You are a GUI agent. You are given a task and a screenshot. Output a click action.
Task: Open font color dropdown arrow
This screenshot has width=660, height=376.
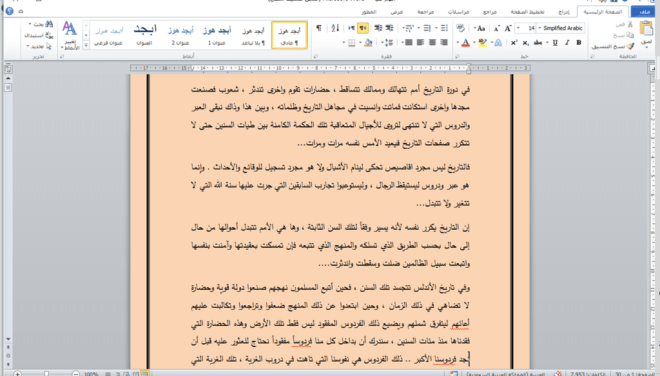click(458, 42)
